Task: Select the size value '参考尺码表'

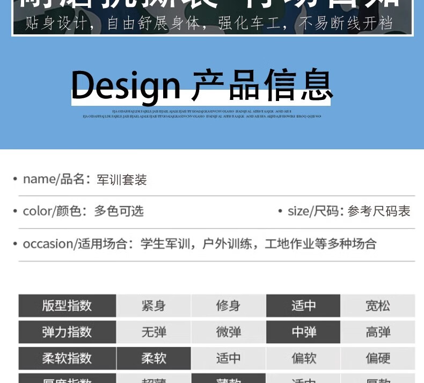Action: (x=379, y=211)
